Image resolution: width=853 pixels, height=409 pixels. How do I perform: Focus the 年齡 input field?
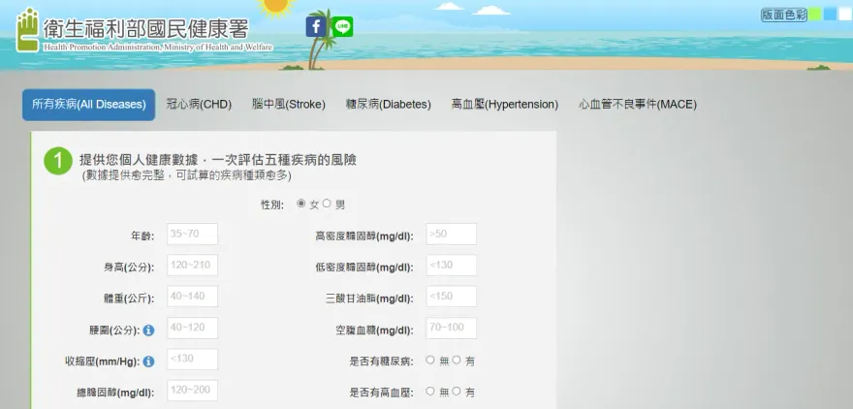pyautogui.click(x=192, y=234)
